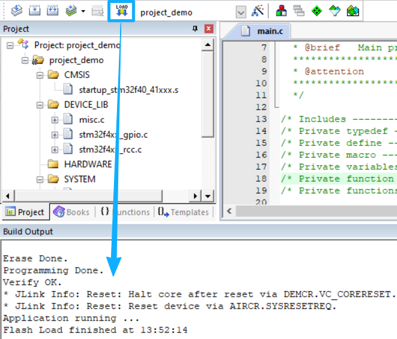Click the greyed-out Stop Build icon

pos(98,11)
